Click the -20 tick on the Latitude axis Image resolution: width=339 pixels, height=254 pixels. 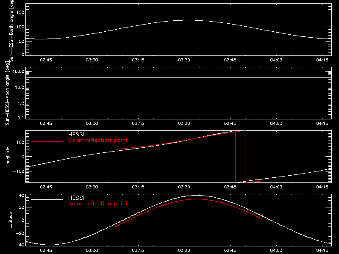click(20, 233)
